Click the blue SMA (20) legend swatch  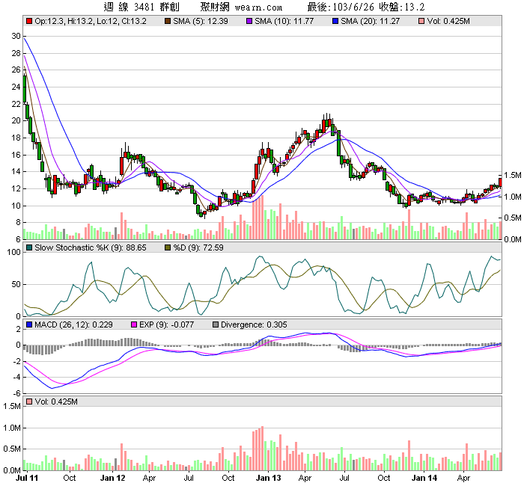335,21
